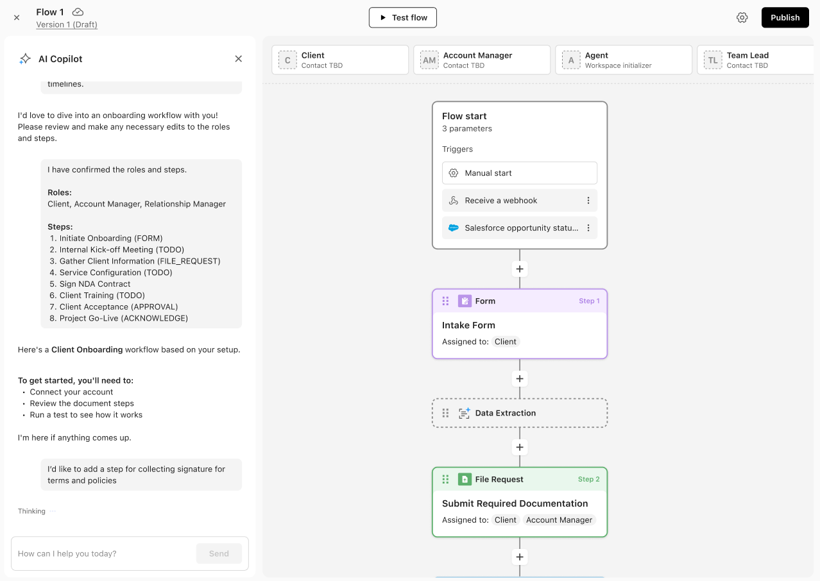Focus the 'How can I help you today?' input
Screen dimensions: 820x581
[x=103, y=553]
